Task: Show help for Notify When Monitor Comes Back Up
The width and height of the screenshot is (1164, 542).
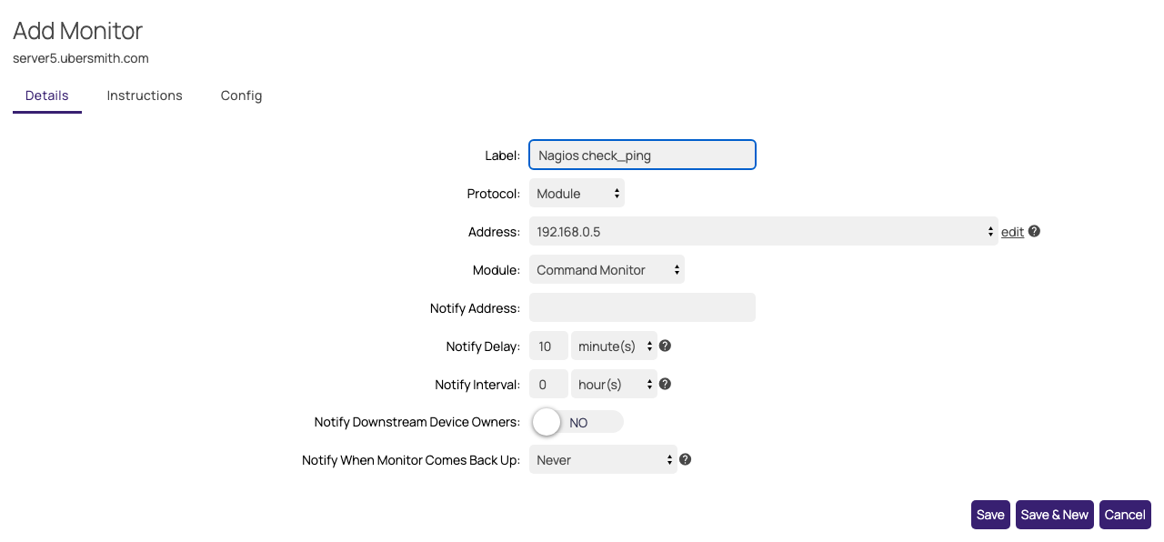Action: 686,459
